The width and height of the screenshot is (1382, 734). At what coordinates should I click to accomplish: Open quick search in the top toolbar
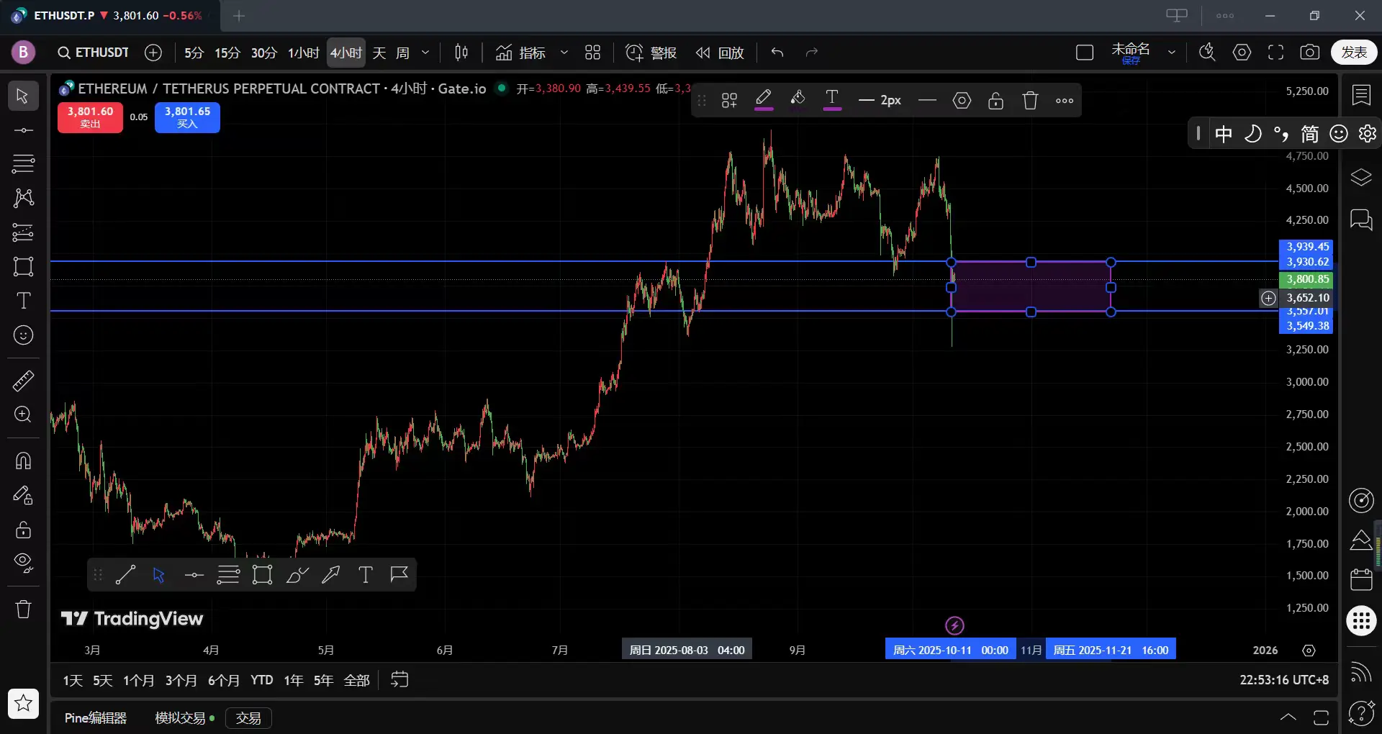click(x=1207, y=53)
